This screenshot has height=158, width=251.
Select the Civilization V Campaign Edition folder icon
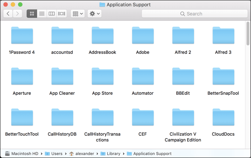pyautogui.click(x=183, y=117)
